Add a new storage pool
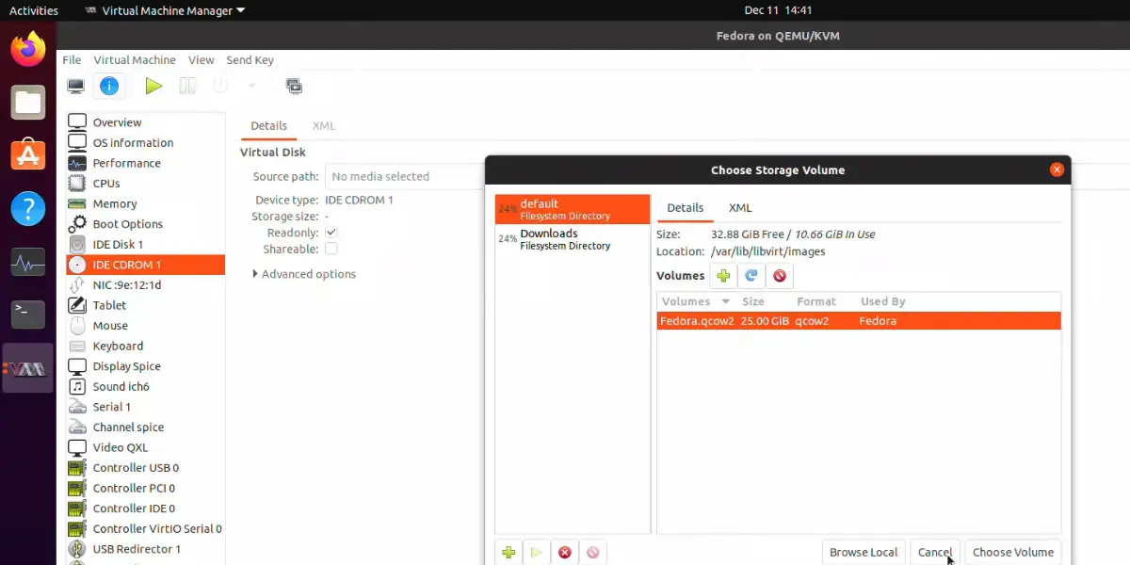Screen dimensions: 1130x565 point(508,553)
